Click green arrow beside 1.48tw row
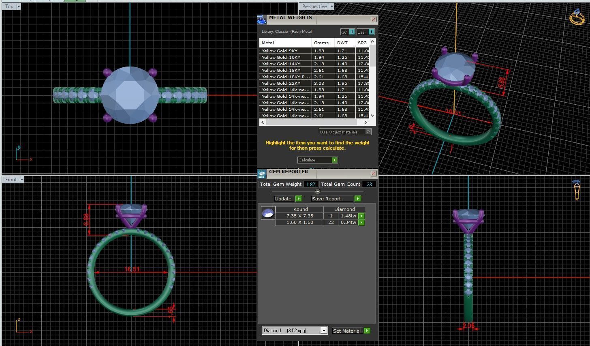 pyautogui.click(x=361, y=216)
